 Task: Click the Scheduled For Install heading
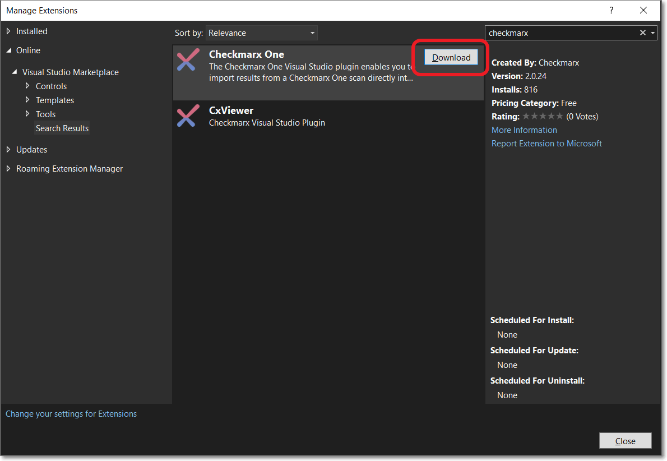click(x=532, y=320)
